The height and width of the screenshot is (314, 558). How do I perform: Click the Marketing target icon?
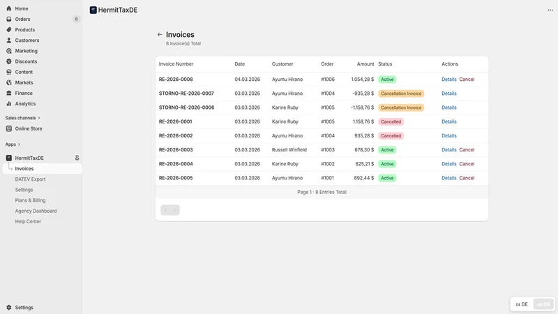pos(9,51)
